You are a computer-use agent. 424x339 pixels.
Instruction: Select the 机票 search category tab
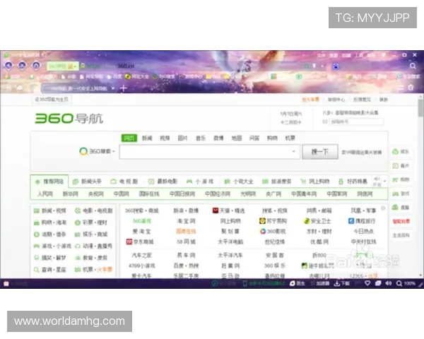coord(290,138)
